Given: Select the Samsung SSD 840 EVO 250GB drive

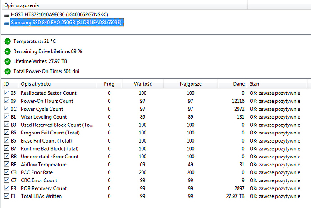Looking at the screenshot, I should pos(67,23).
